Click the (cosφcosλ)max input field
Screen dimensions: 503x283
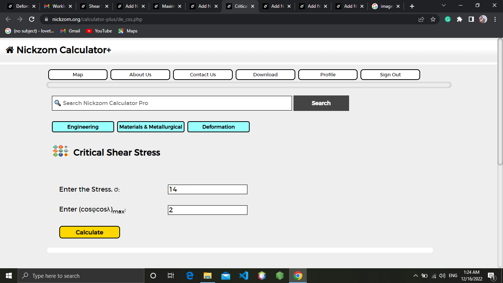tap(207, 210)
